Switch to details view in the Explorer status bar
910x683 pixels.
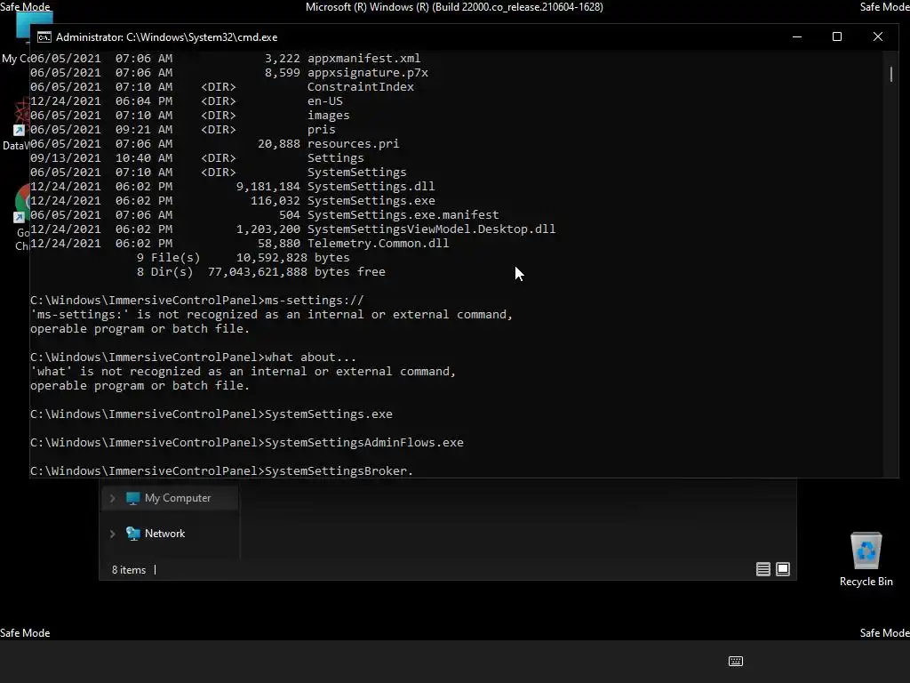tap(763, 569)
